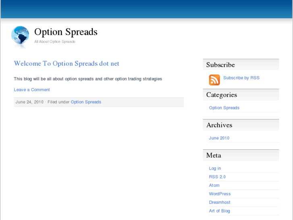Open the Option Spreads site title
This screenshot has height=220, width=293.
66,32
